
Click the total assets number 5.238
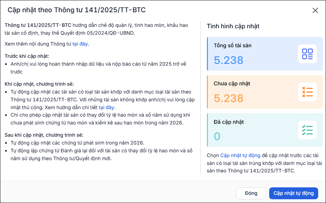(228, 60)
